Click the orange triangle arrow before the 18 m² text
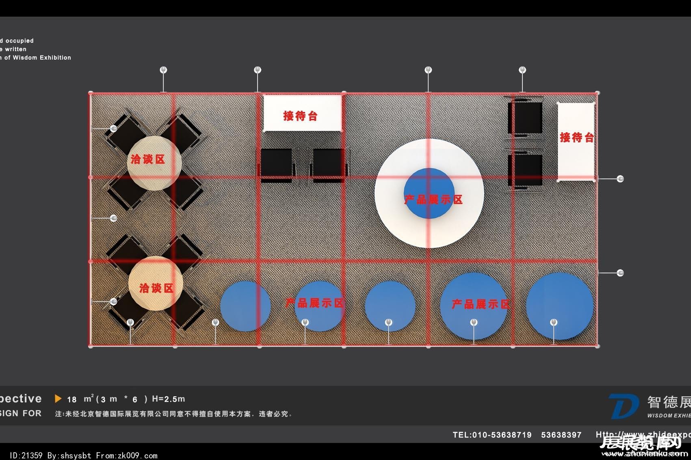691x460 pixels. click(x=58, y=399)
